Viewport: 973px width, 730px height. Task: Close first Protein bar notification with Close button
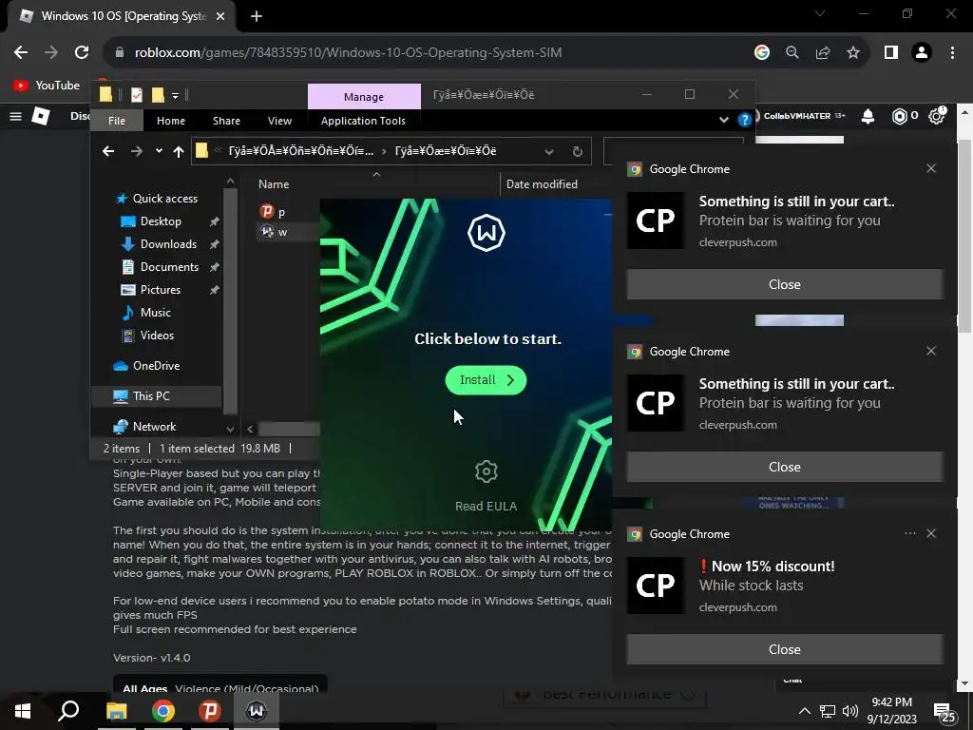pos(785,284)
